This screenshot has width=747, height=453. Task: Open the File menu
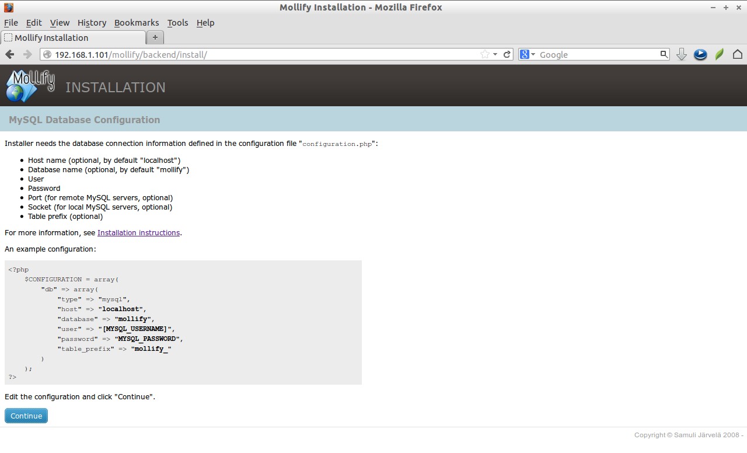tap(11, 23)
